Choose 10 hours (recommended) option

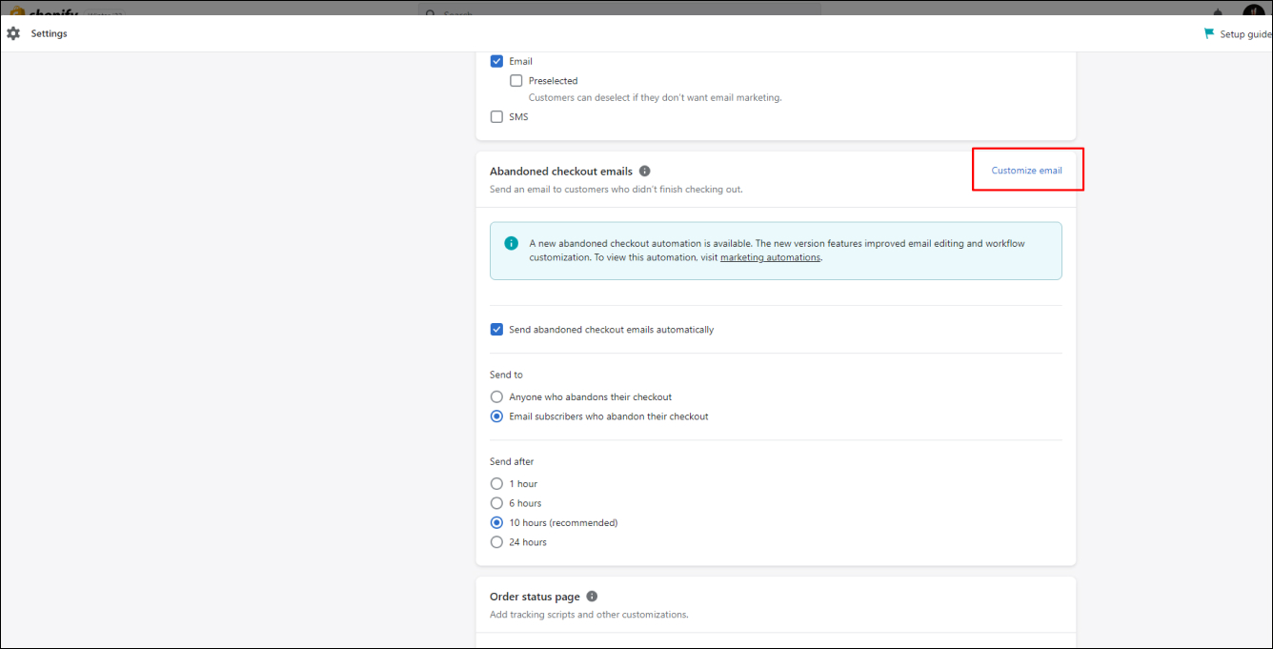(x=496, y=522)
